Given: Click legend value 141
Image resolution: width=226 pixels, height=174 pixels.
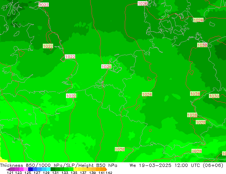Looking at the screenshot, I should pos(102,173).
